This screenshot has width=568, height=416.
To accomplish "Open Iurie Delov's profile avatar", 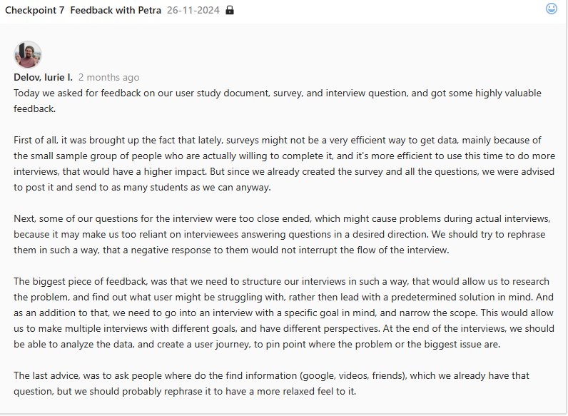I will [x=28, y=55].
